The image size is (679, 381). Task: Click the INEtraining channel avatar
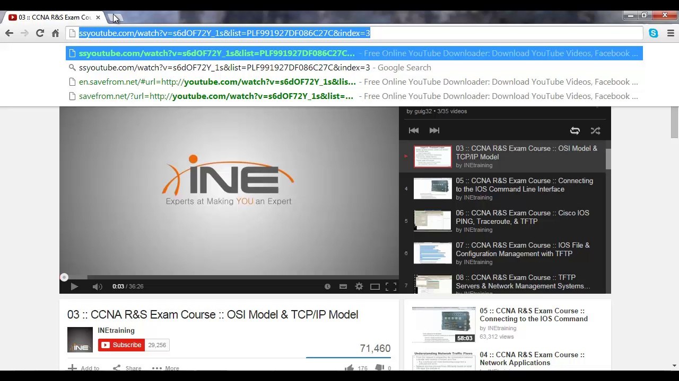[x=80, y=340]
